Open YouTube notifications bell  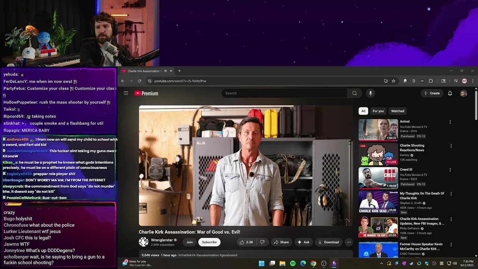tap(450, 93)
